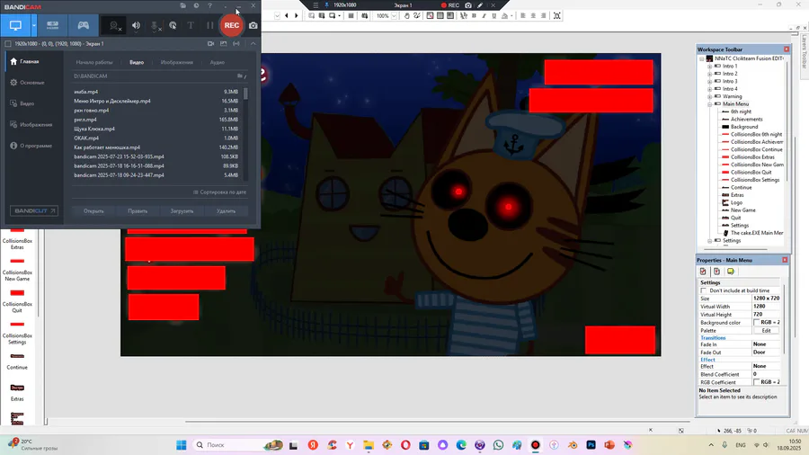809x455 pixels.
Task: Open the 100% zoom dropdown in Fusion
Action: [395, 16]
